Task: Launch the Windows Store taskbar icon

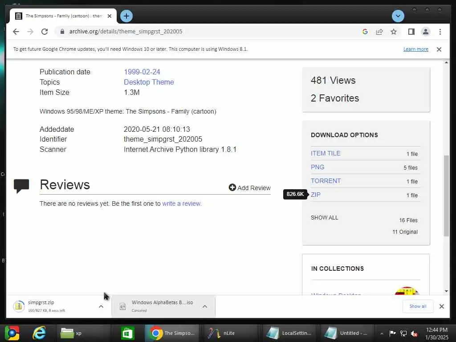Action: (128, 333)
